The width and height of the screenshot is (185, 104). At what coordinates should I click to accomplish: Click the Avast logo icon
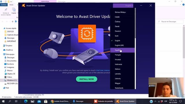[23, 5]
